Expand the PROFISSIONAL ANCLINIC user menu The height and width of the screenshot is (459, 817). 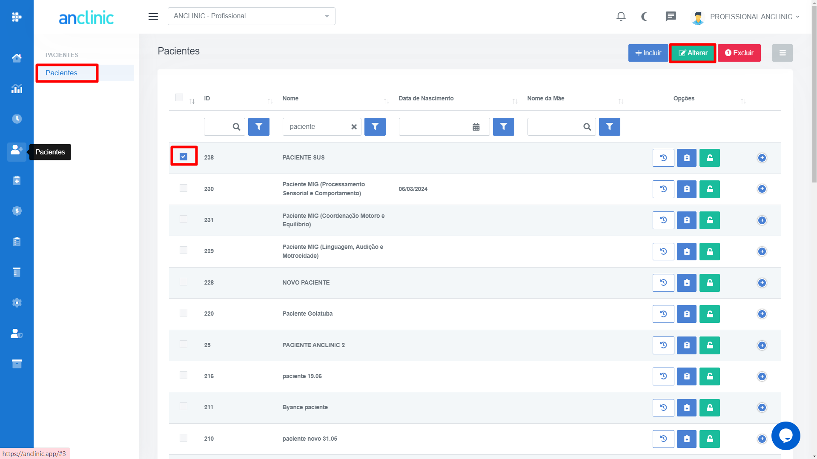[x=745, y=17]
